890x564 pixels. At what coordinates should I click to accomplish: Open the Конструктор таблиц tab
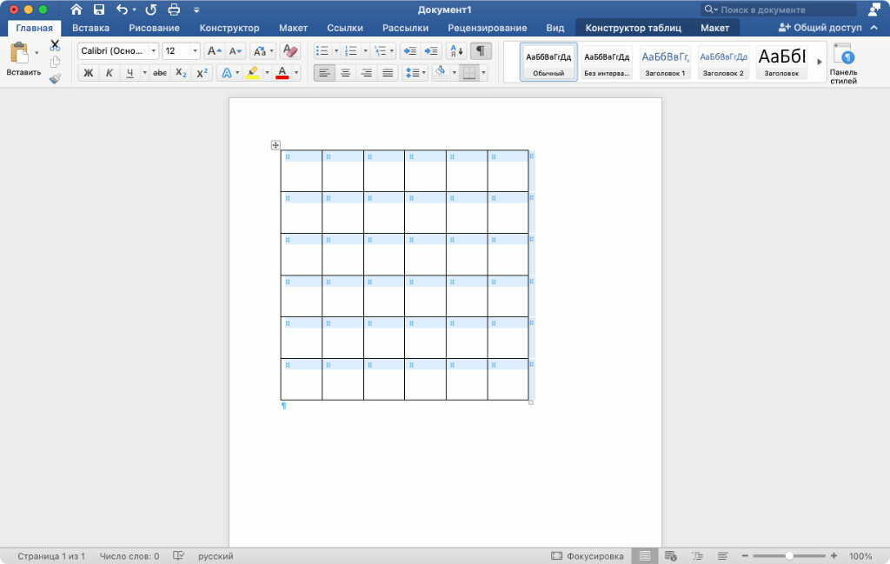coord(633,28)
